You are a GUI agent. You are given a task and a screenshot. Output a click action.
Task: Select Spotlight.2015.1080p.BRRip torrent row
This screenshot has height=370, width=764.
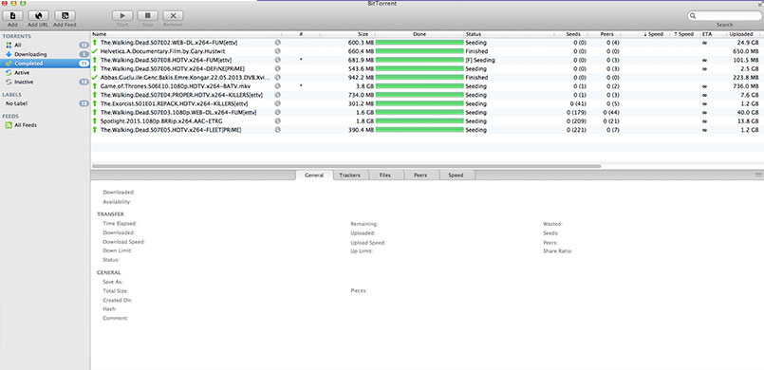pos(427,121)
